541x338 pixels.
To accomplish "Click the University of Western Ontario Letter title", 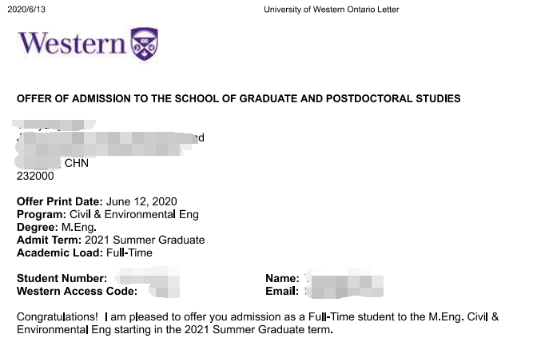I will coord(331,10).
